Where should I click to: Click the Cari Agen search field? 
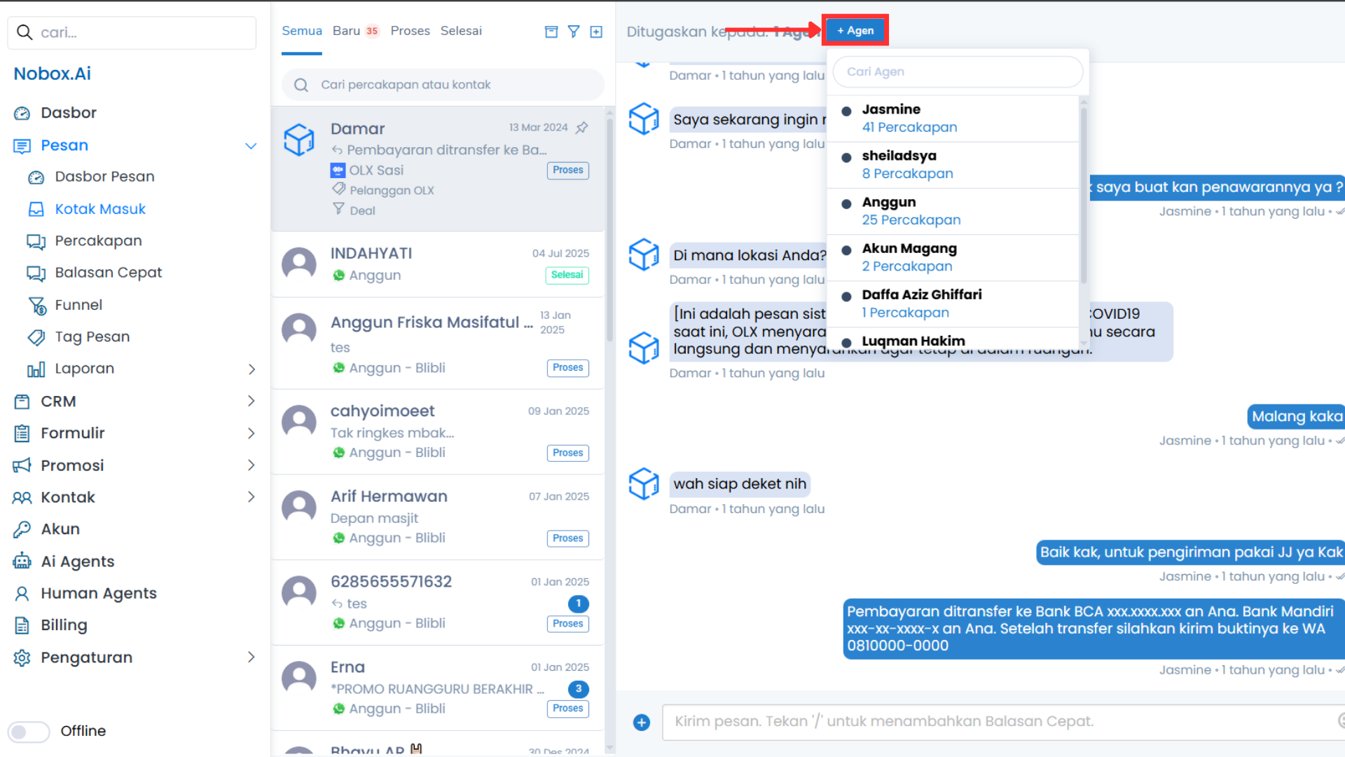(x=957, y=71)
